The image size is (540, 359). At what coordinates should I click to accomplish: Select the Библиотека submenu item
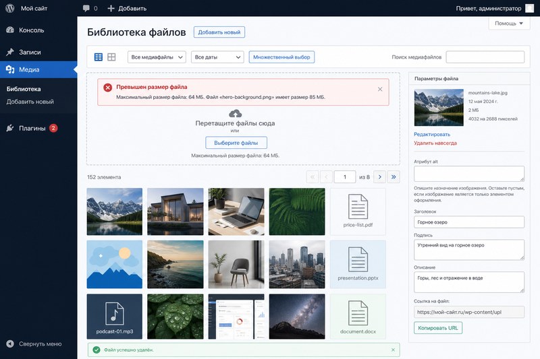click(x=24, y=89)
